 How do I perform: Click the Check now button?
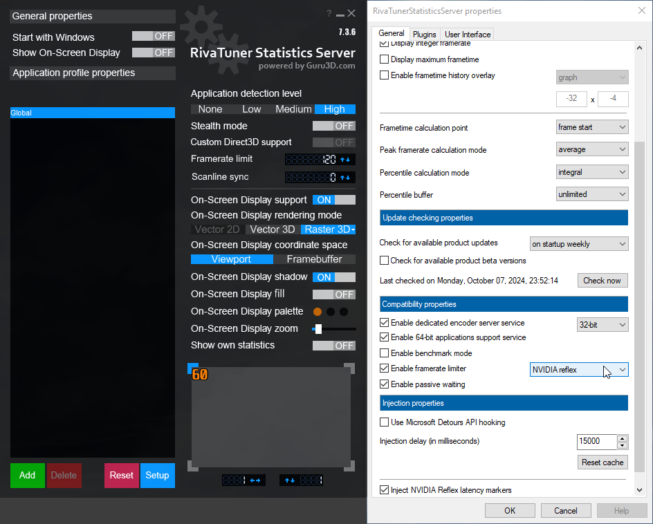[603, 281]
